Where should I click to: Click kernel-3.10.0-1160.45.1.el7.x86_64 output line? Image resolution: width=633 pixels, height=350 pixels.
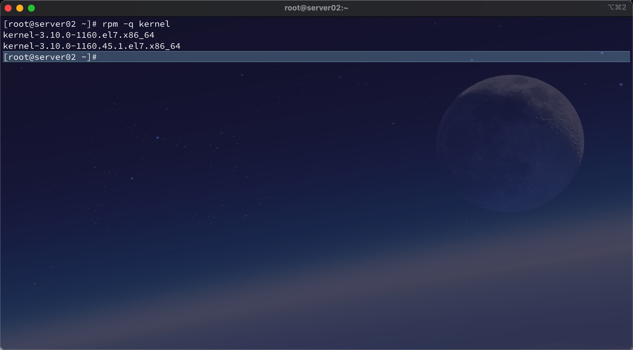92,46
